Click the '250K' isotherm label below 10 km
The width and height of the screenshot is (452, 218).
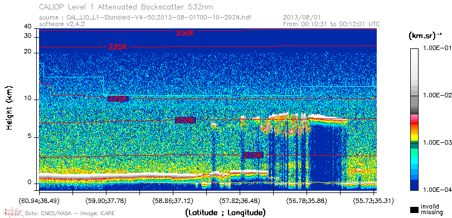click(186, 120)
